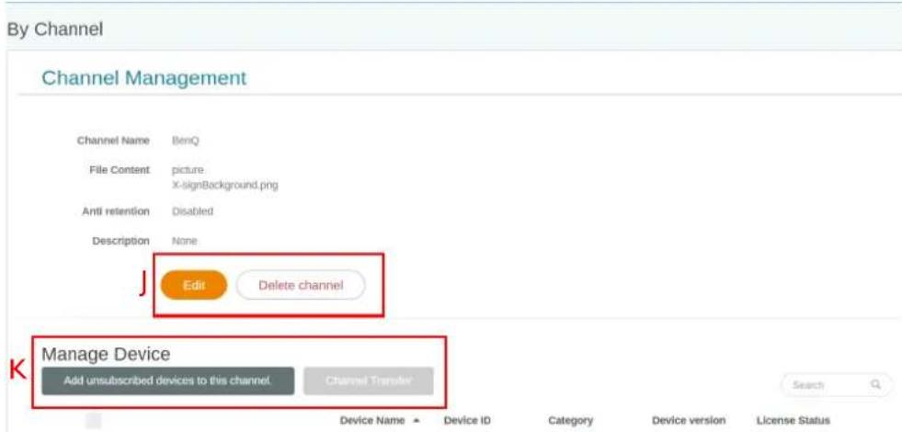This screenshot has height=432, width=902.
Task: Click the File Content label
Action: pos(120,170)
